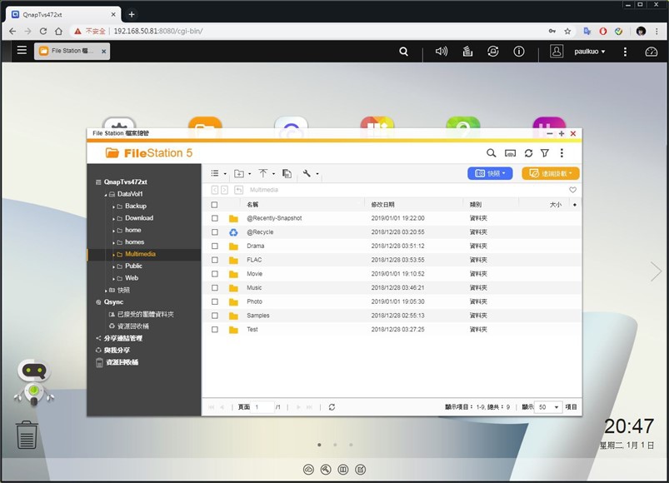The height and width of the screenshot is (483, 669).
Task: Click the copy icon in File Station toolbar
Action: click(x=287, y=173)
